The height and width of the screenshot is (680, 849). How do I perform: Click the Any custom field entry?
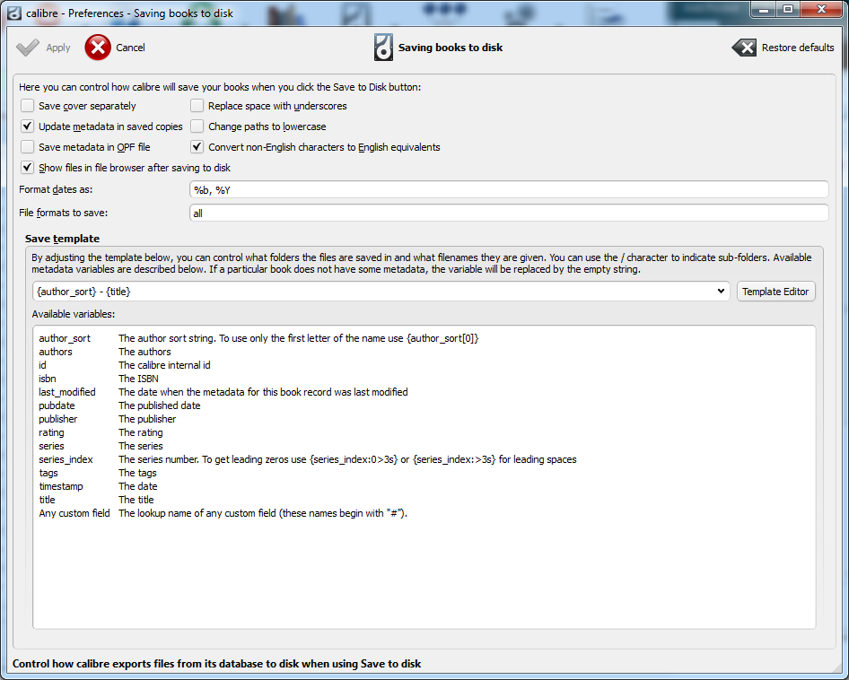[74, 513]
